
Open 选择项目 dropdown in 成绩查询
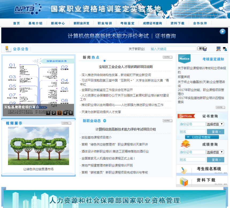[215, 152]
